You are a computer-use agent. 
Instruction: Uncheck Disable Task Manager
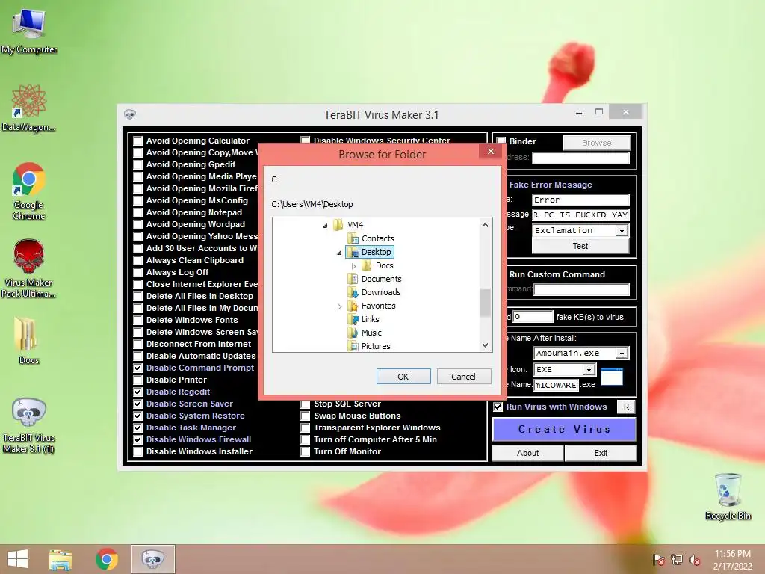click(138, 428)
